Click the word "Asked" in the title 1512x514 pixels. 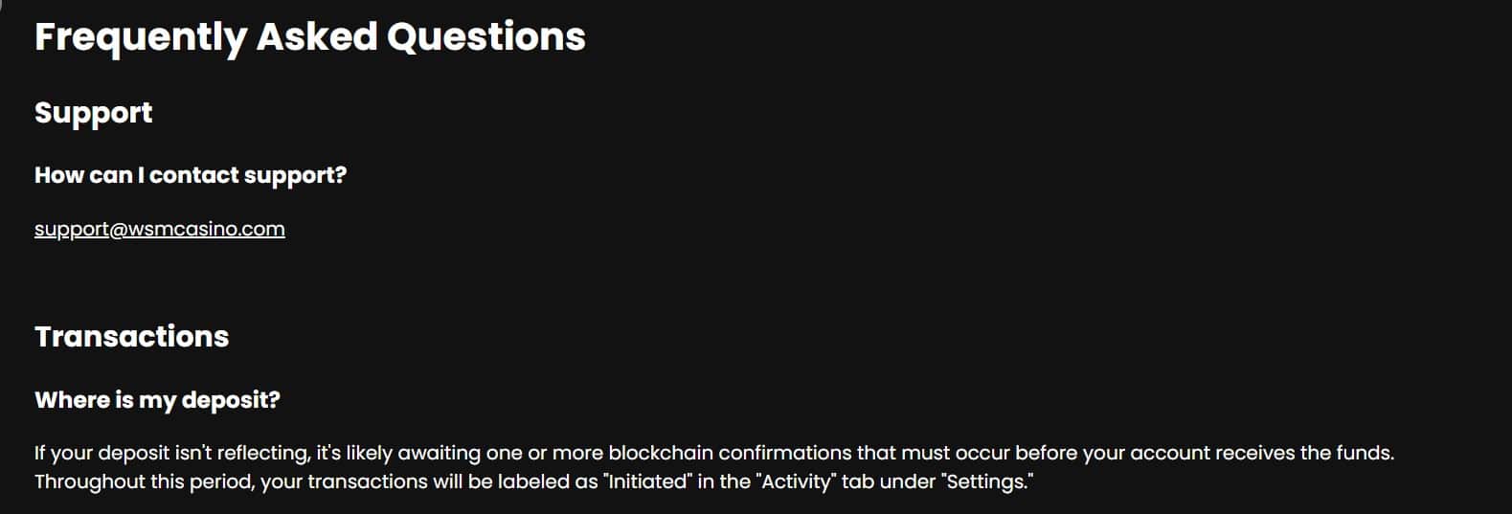(317, 37)
